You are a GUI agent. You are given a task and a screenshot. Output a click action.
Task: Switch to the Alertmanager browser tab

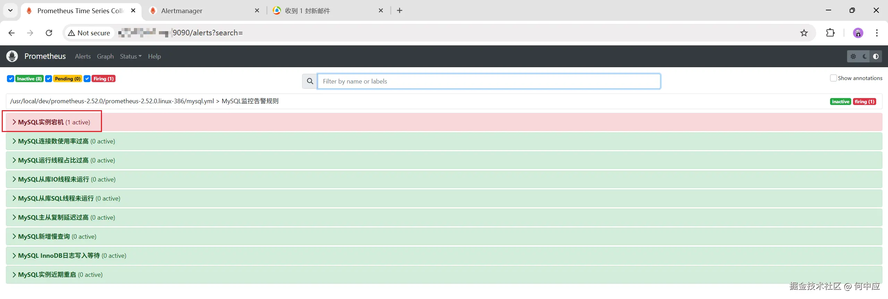205,10
